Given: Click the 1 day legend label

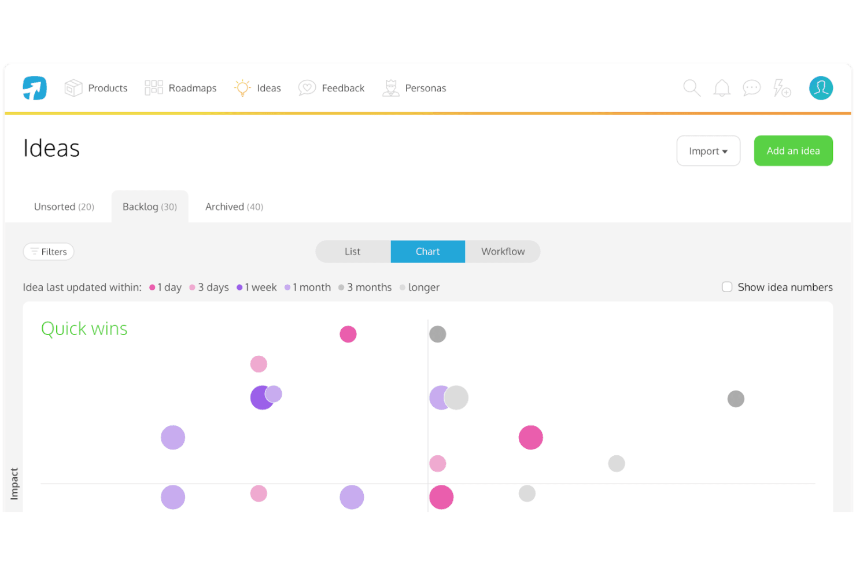Looking at the screenshot, I should click(169, 288).
